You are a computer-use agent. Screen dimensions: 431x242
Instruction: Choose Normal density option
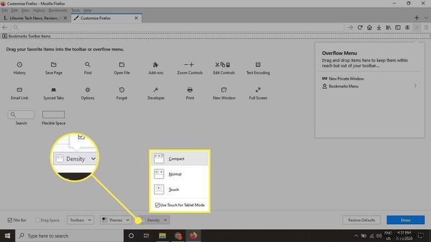[180, 174]
